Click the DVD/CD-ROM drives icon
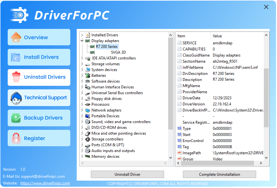The height and width of the screenshot is (188, 277). point(88,128)
